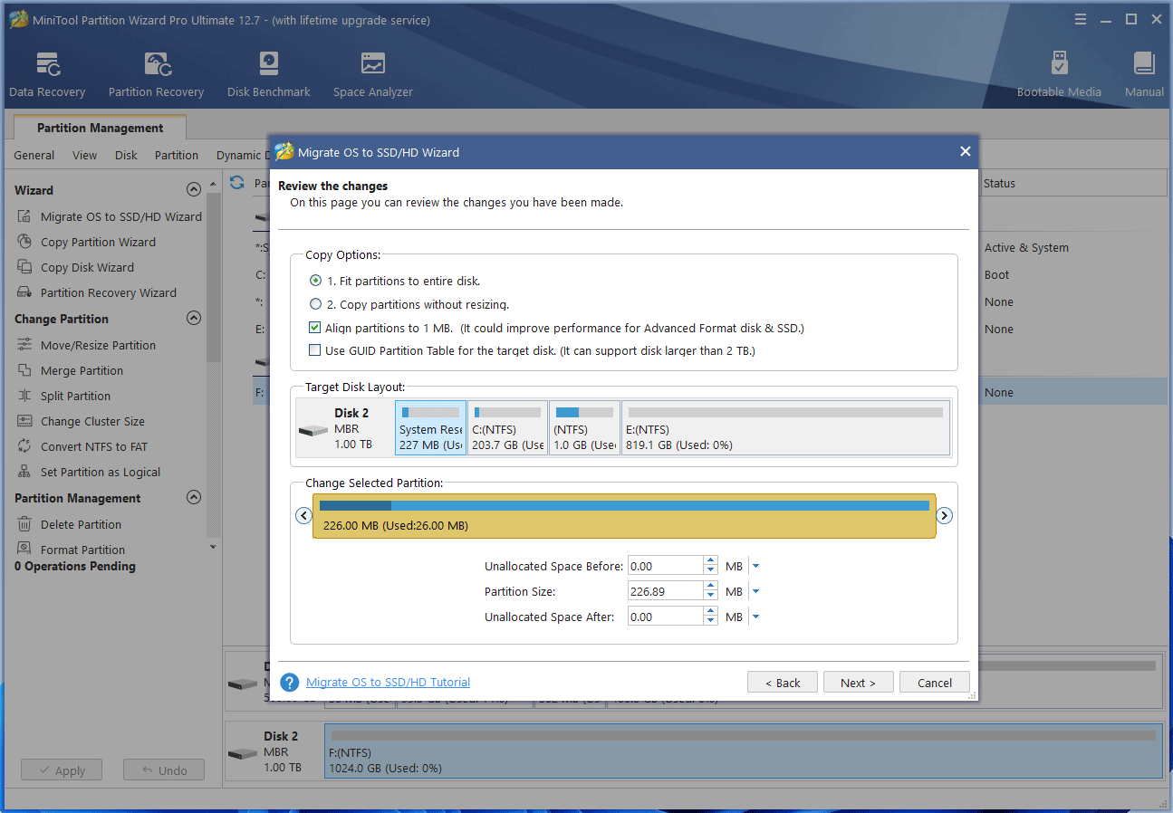Open the General menu
This screenshot has width=1173, height=813.
(x=34, y=155)
